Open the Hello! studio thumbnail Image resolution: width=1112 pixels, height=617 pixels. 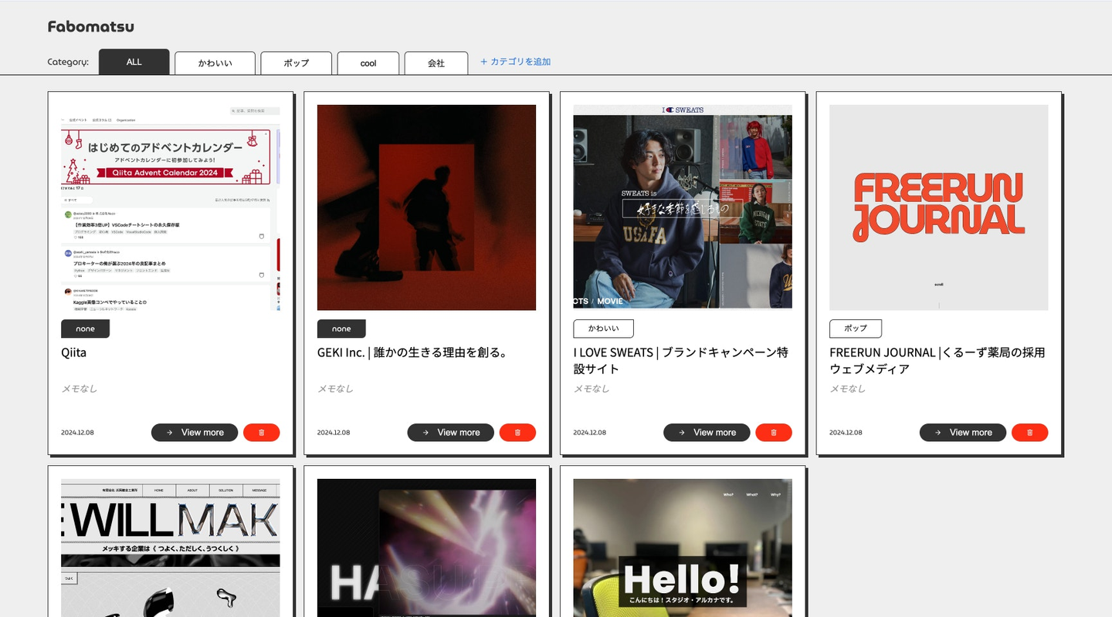click(x=683, y=548)
